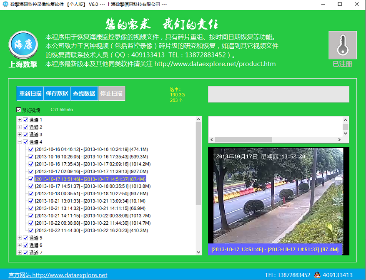Click the preview caption with 87.4M
Screen dimensions: 366x280
(275, 250)
